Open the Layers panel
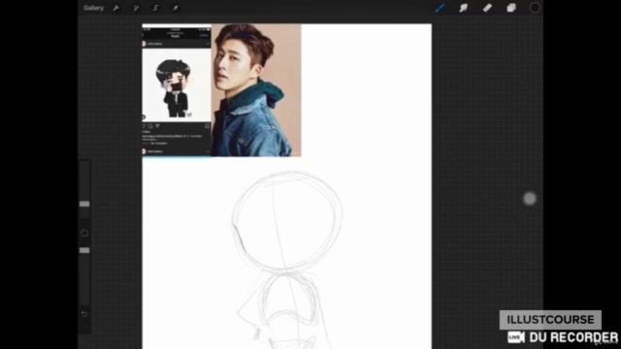Screen dimensions: 621x349 click(x=511, y=8)
